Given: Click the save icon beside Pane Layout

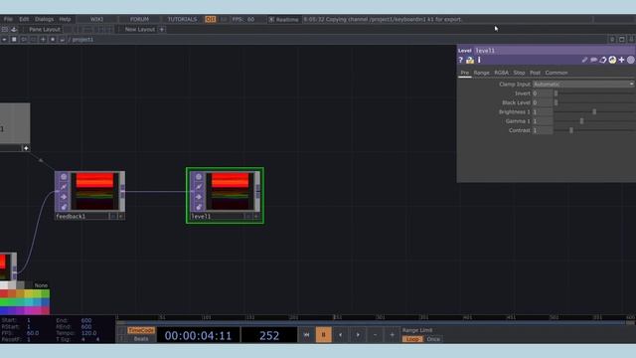Looking at the screenshot, I should [14, 29].
